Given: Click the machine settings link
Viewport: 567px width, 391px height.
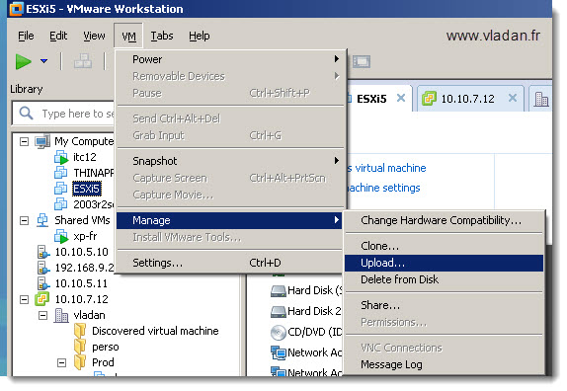Looking at the screenshot, I should point(383,188).
